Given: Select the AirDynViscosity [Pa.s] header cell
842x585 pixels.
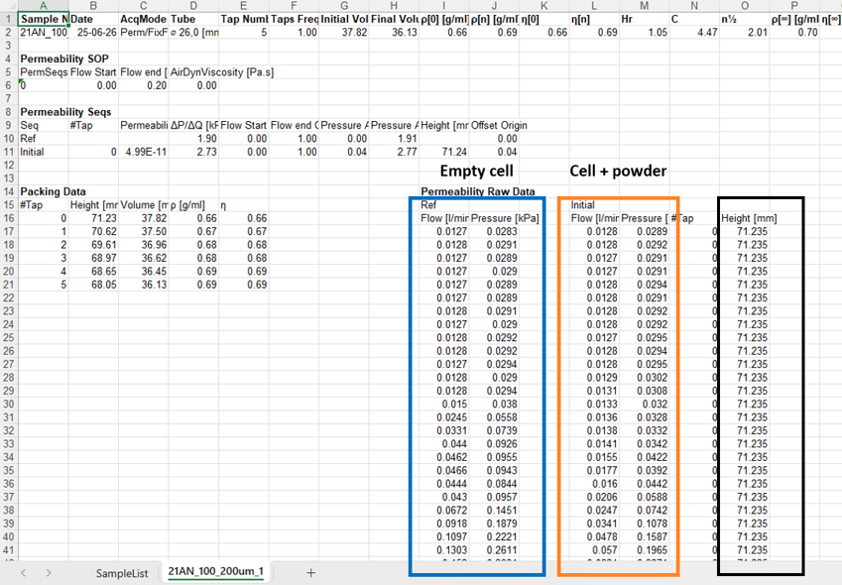Looking at the screenshot, I should pyautogui.click(x=222, y=72).
